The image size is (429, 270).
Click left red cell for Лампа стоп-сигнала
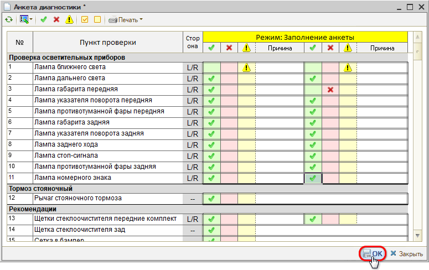pos(229,156)
